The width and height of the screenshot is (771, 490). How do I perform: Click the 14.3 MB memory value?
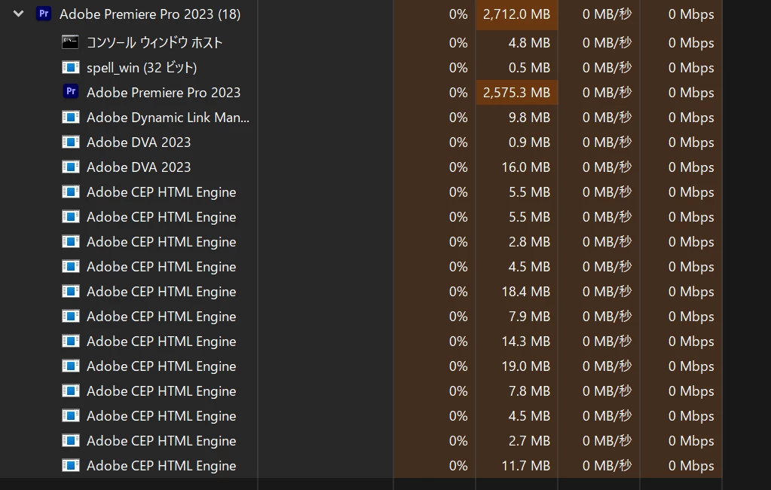[x=525, y=341]
